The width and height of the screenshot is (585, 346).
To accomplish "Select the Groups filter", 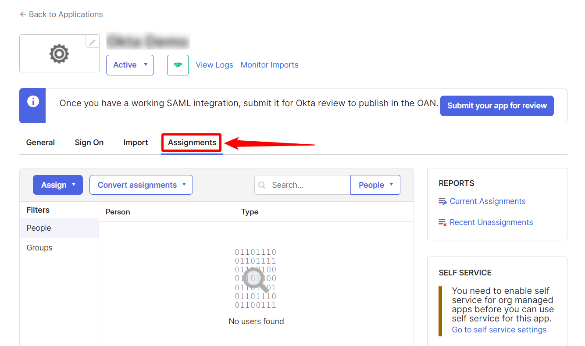I will [39, 248].
